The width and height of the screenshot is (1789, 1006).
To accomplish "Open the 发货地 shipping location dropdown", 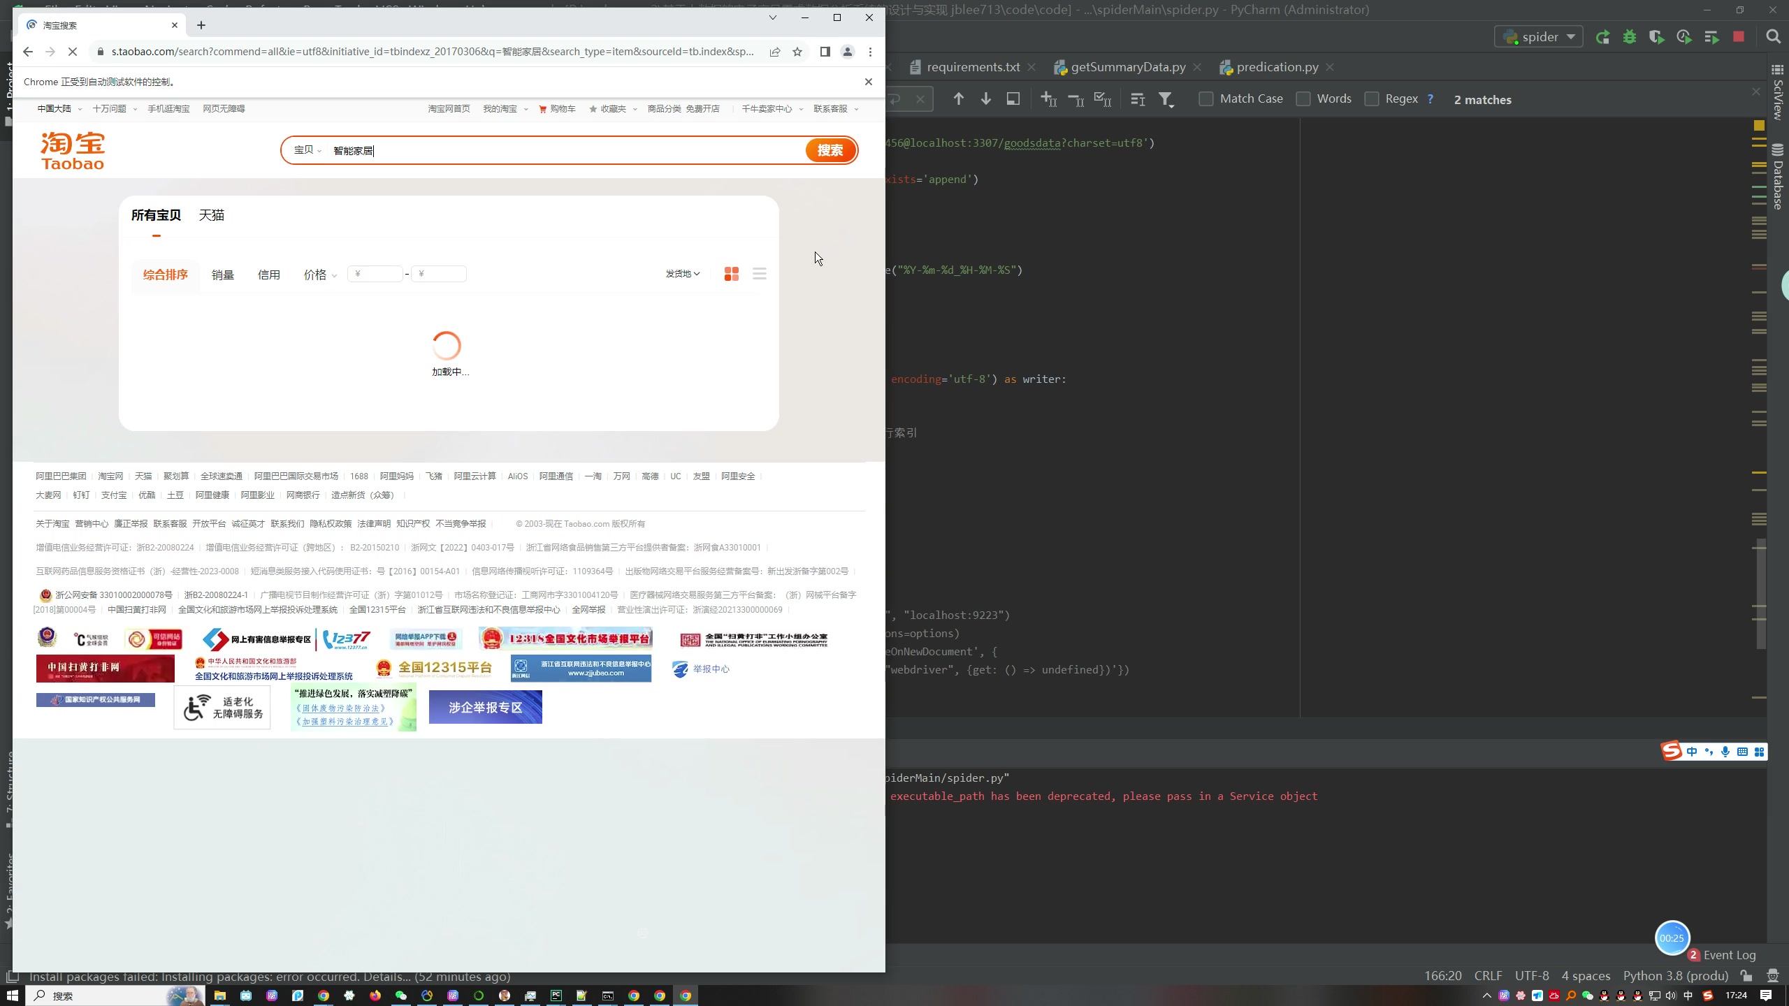I will pos(683,274).
